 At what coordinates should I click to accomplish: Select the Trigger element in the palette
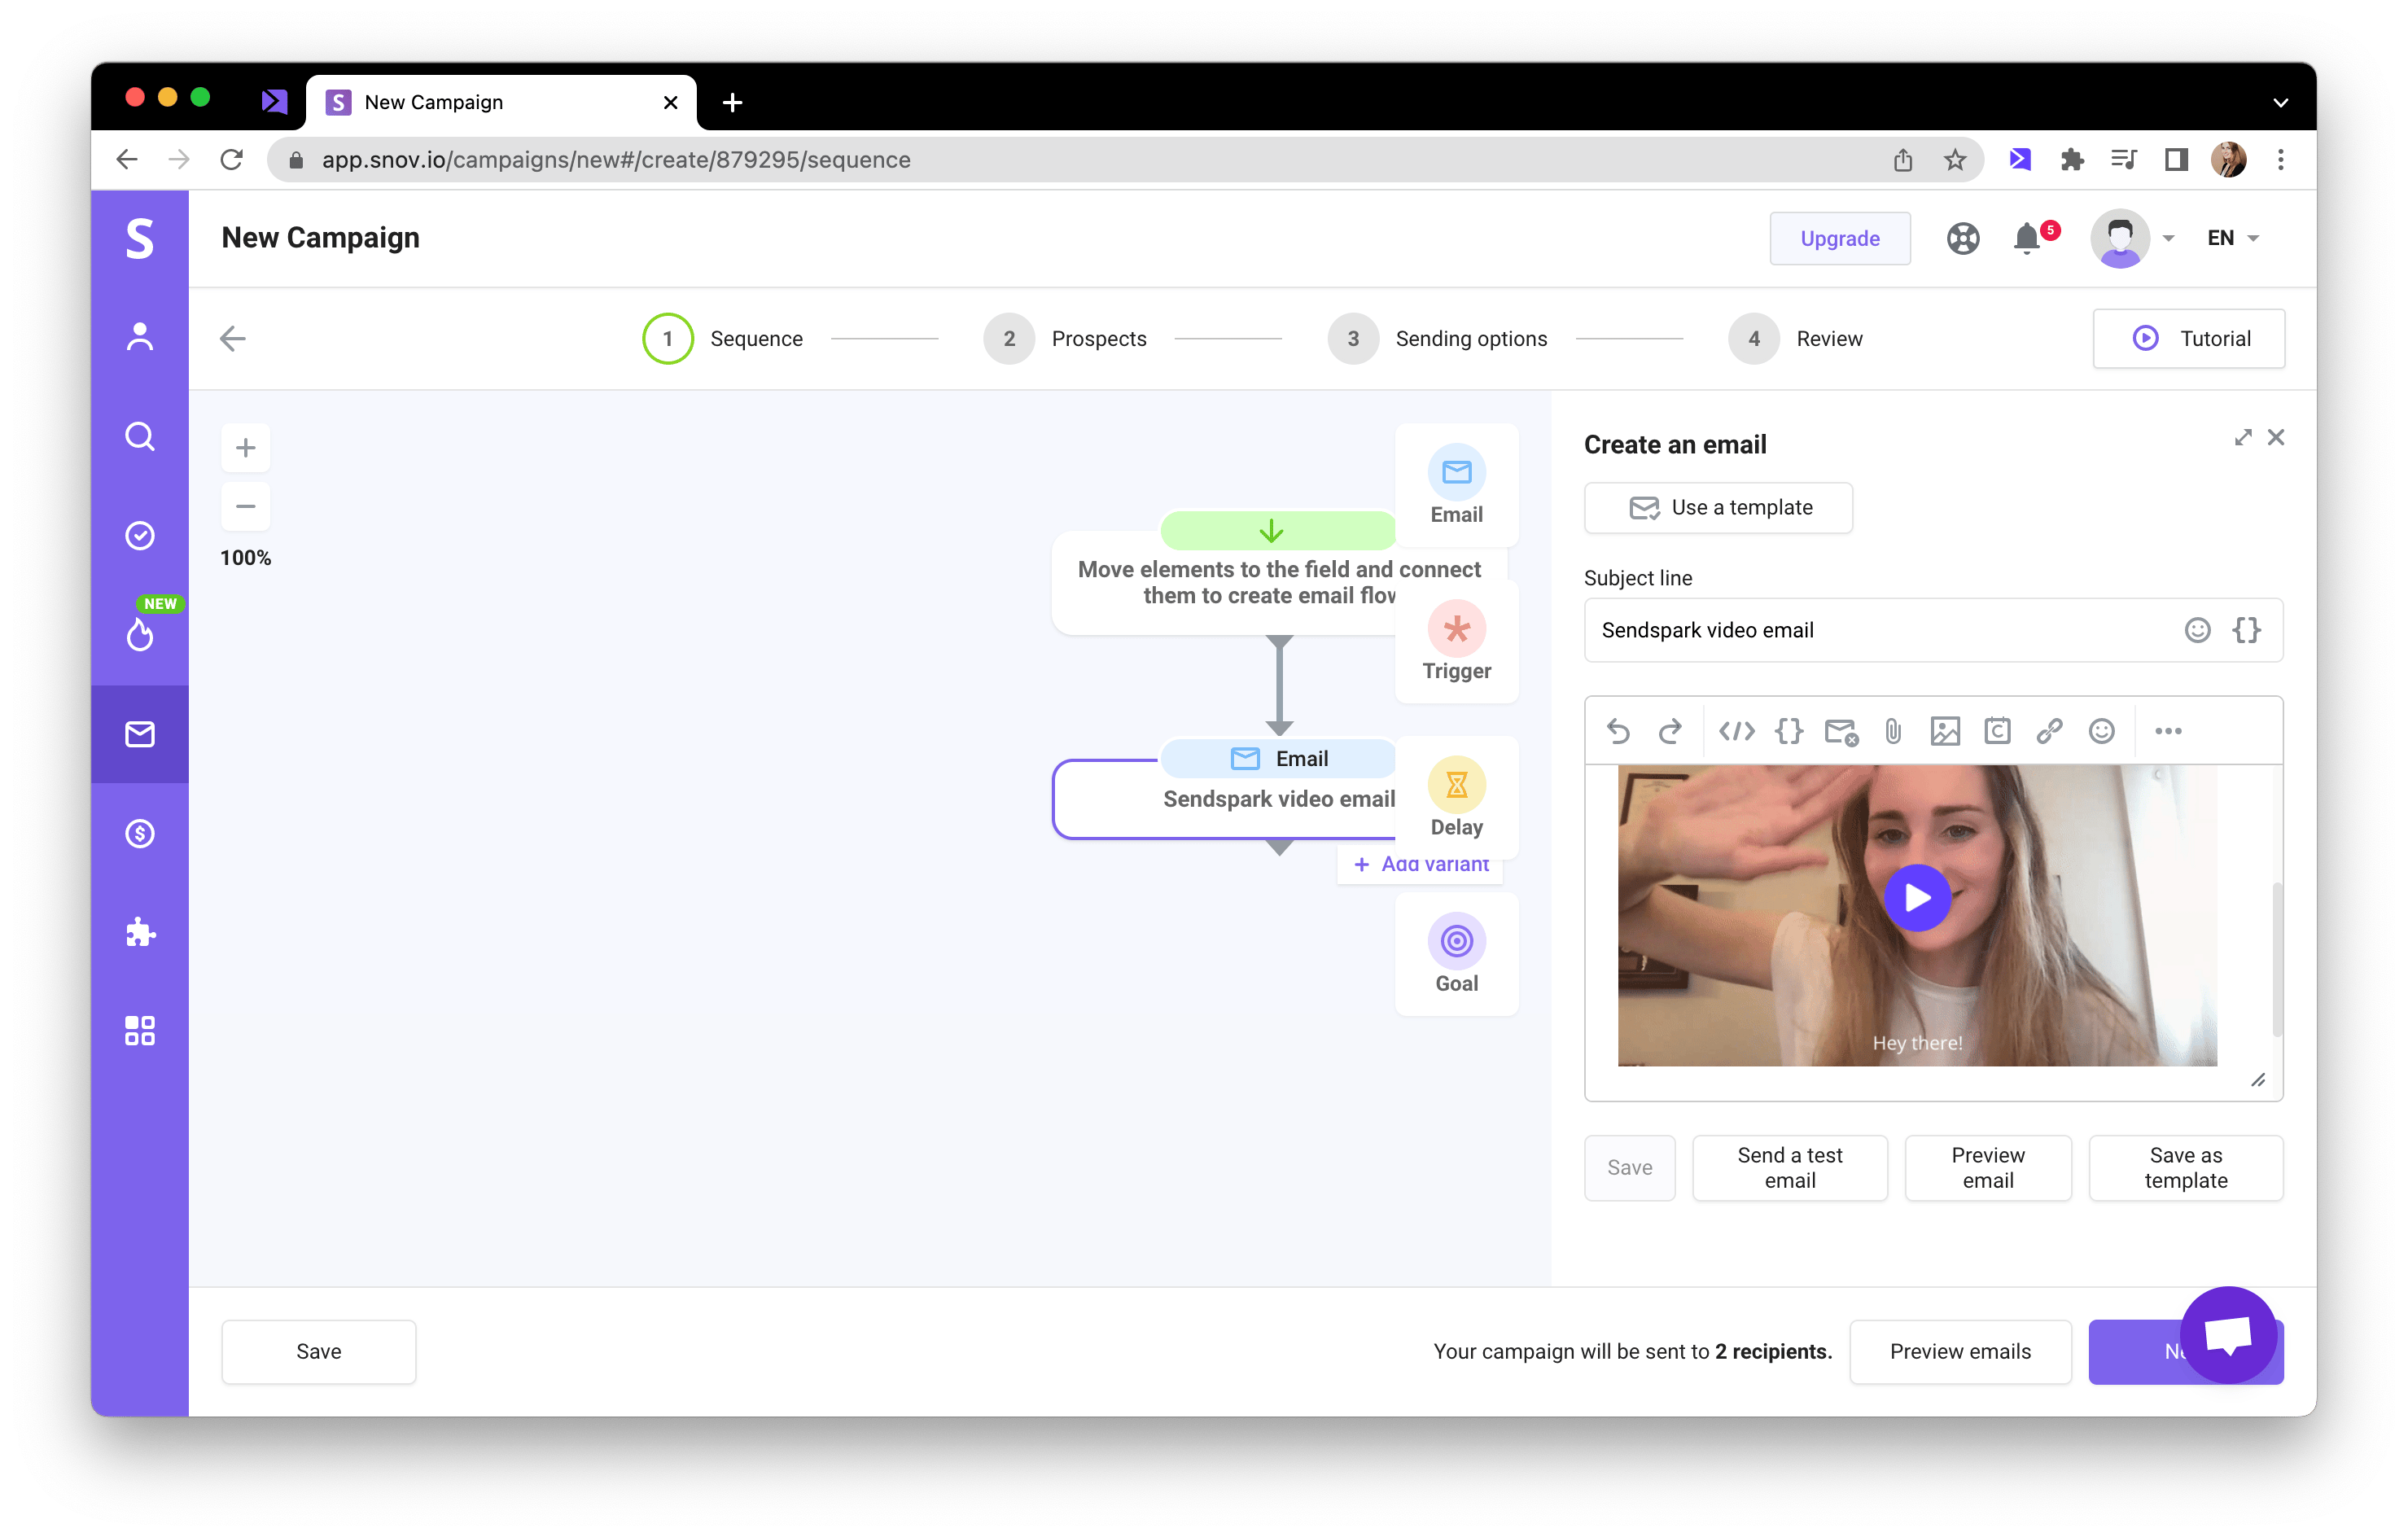(1457, 642)
